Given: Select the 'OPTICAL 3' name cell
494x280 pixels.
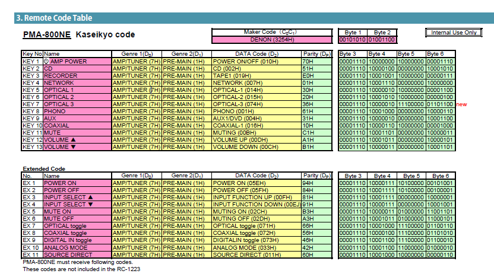Looking at the screenshot, I should click(x=77, y=104).
